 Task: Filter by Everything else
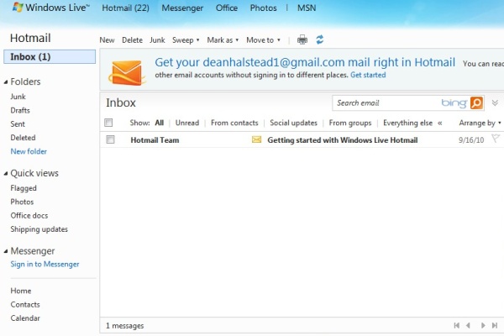pos(407,123)
